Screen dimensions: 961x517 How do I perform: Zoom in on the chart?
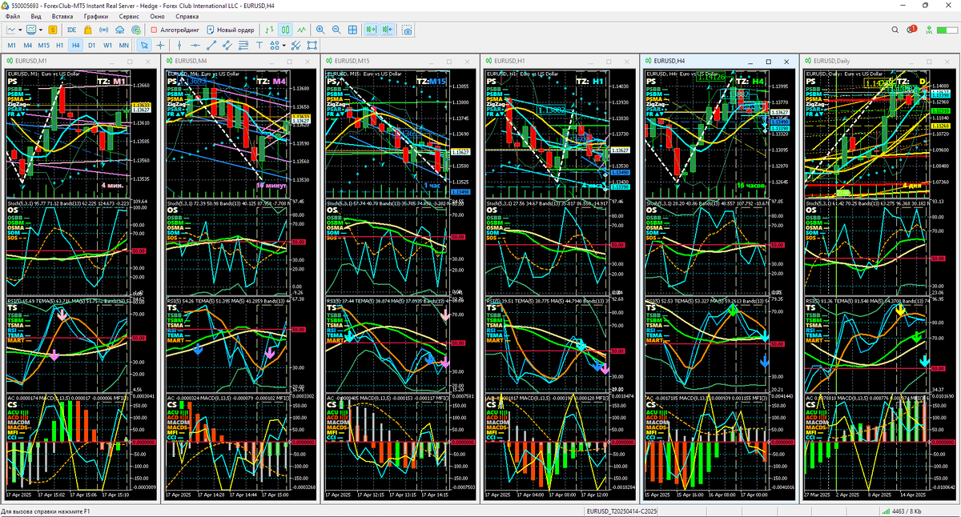coord(320,30)
